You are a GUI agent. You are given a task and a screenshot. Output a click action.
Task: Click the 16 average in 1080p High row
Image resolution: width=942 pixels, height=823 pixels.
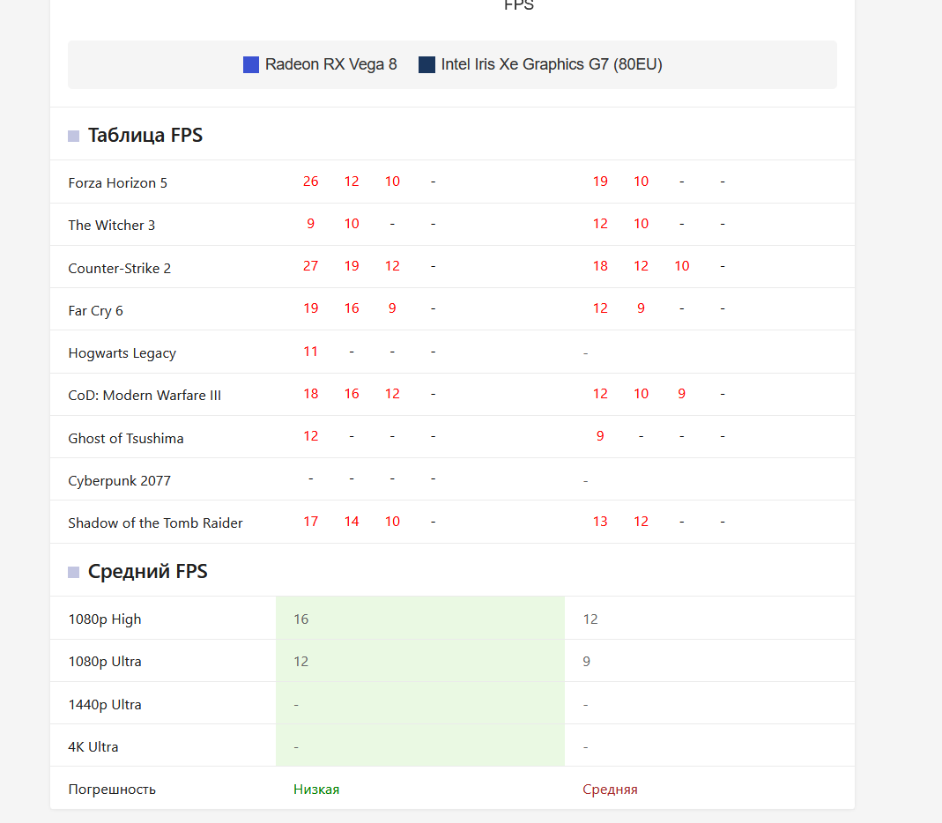tap(301, 619)
